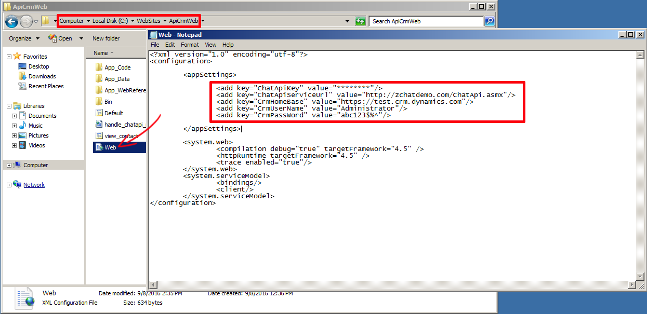Click the search magnifier icon

click(490, 21)
